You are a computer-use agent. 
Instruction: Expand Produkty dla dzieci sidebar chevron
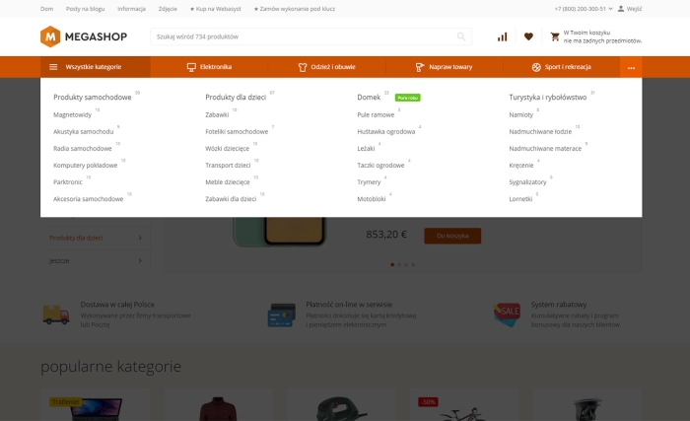(140, 238)
